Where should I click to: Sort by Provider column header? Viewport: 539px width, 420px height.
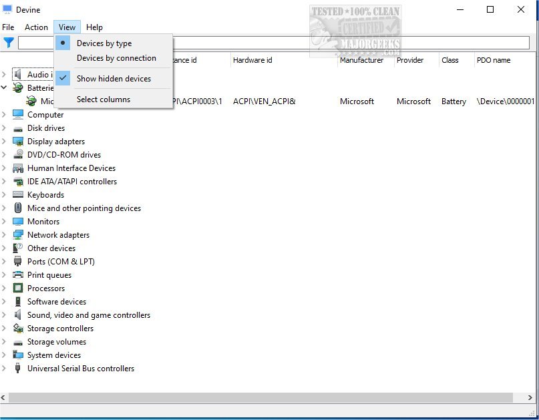click(x=416, y=60)
